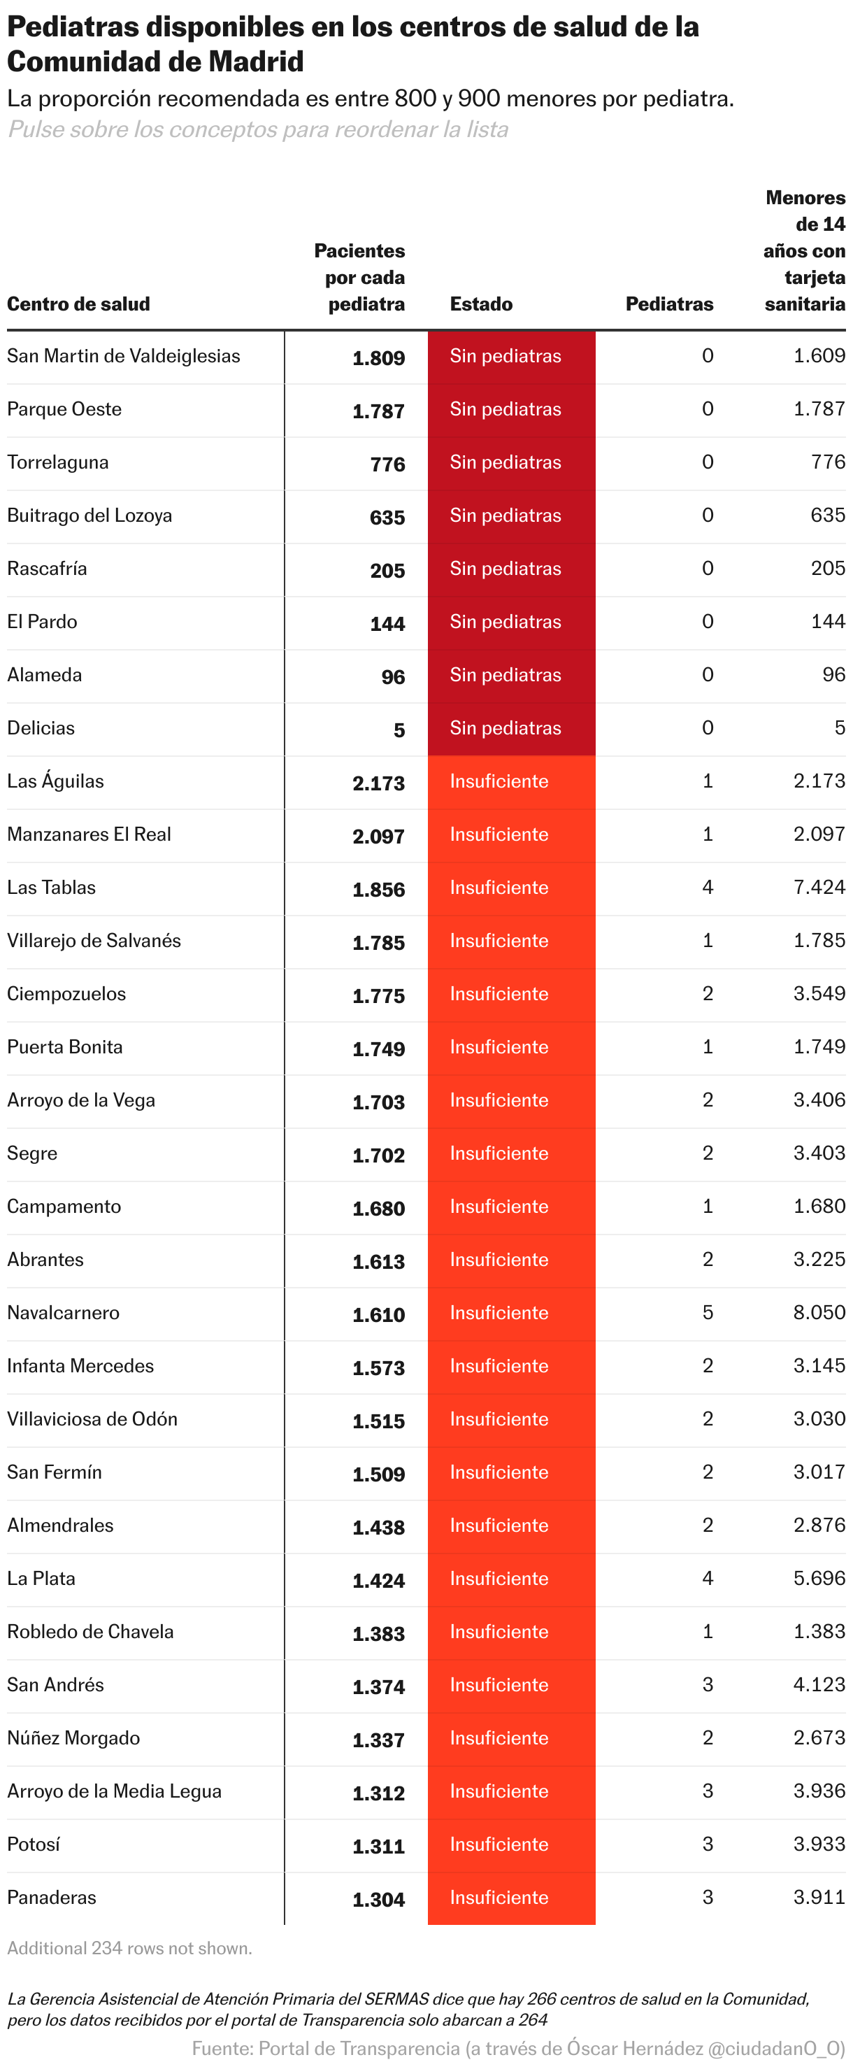Select the Las Tablas row name
Viewport: 853px width, 2069px height.
[52, 888]
